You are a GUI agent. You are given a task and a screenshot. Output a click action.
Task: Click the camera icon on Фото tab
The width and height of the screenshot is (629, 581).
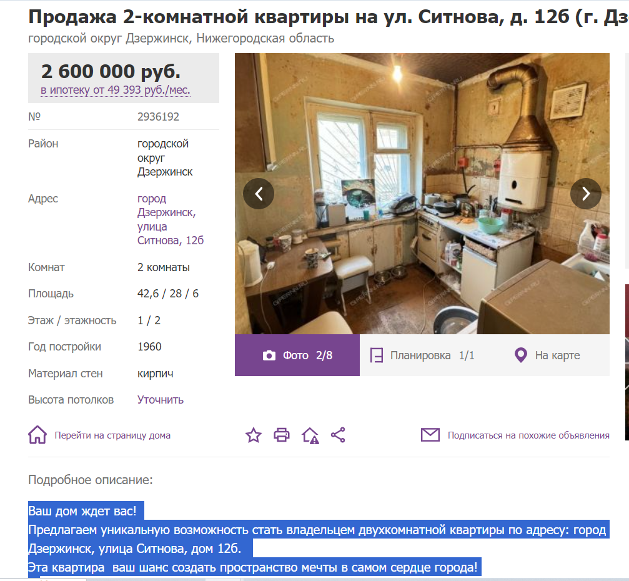point(269,355)
